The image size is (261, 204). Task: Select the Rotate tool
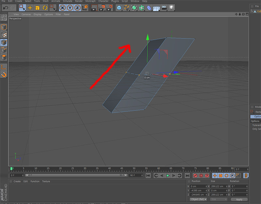(45, 8)
